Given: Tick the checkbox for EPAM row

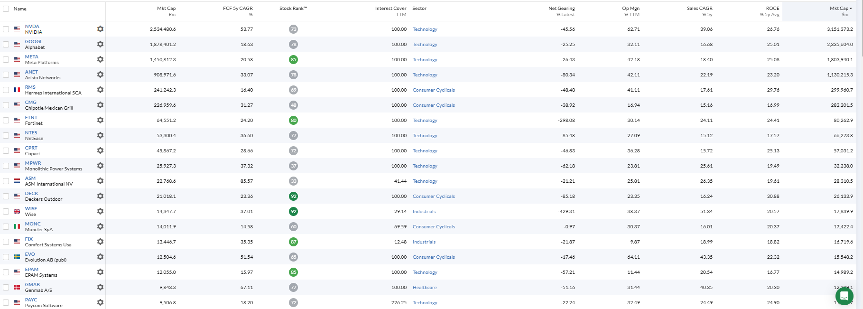Looking at the screenshot, I should [x=6, y=272].
